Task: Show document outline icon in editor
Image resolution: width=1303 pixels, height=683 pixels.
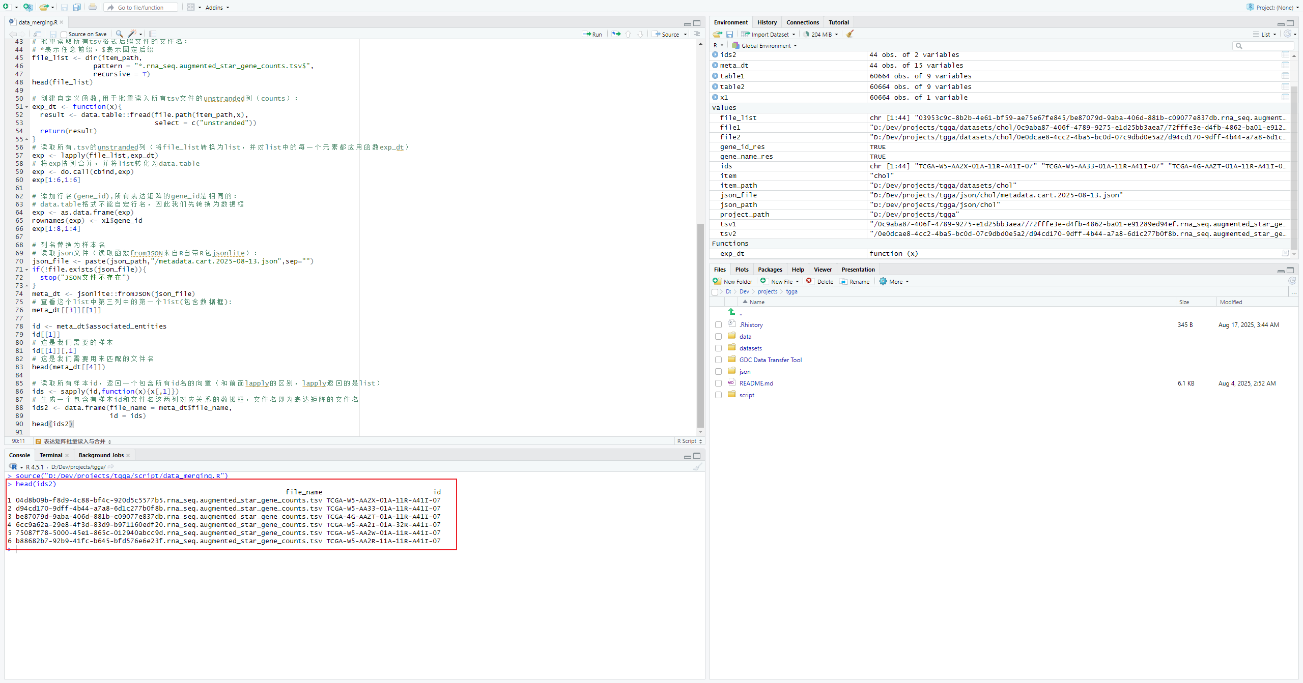Action: (x=697, y=34)
